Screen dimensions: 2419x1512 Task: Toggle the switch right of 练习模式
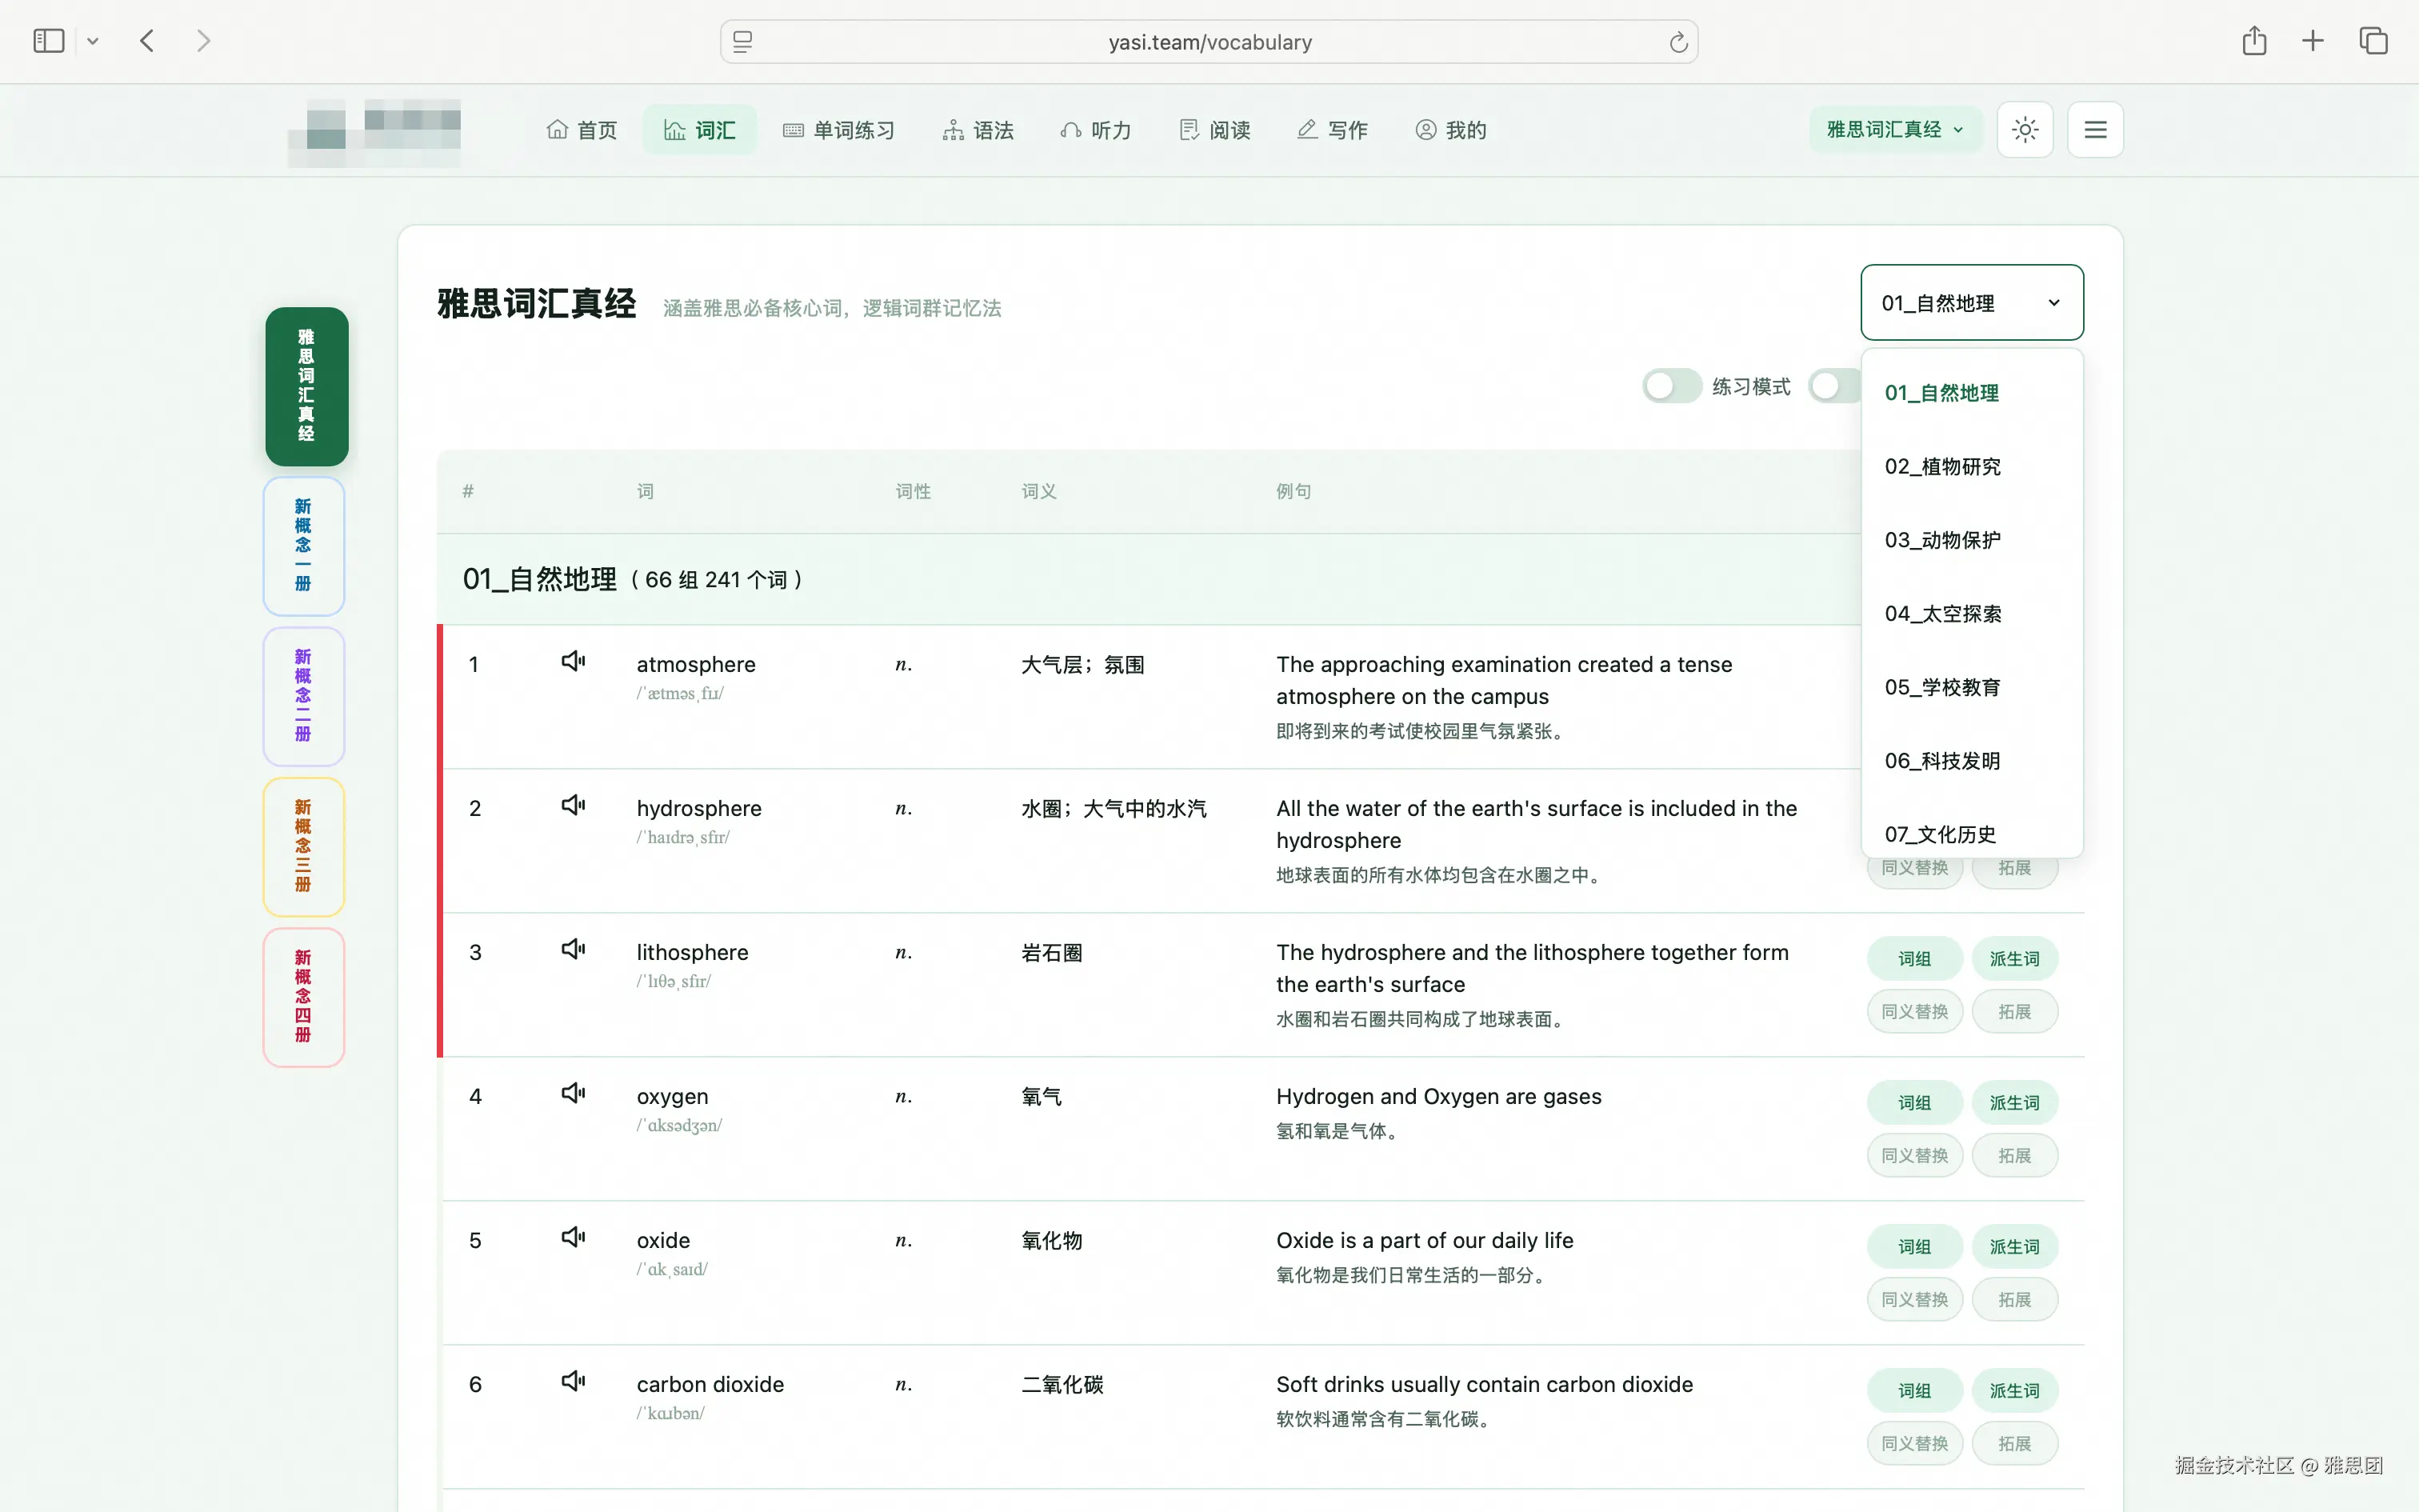click(x=1835, y=386)
